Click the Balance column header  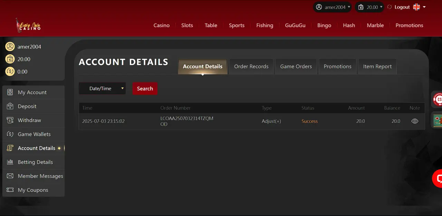pyautogui.click(x=392, y=108)
